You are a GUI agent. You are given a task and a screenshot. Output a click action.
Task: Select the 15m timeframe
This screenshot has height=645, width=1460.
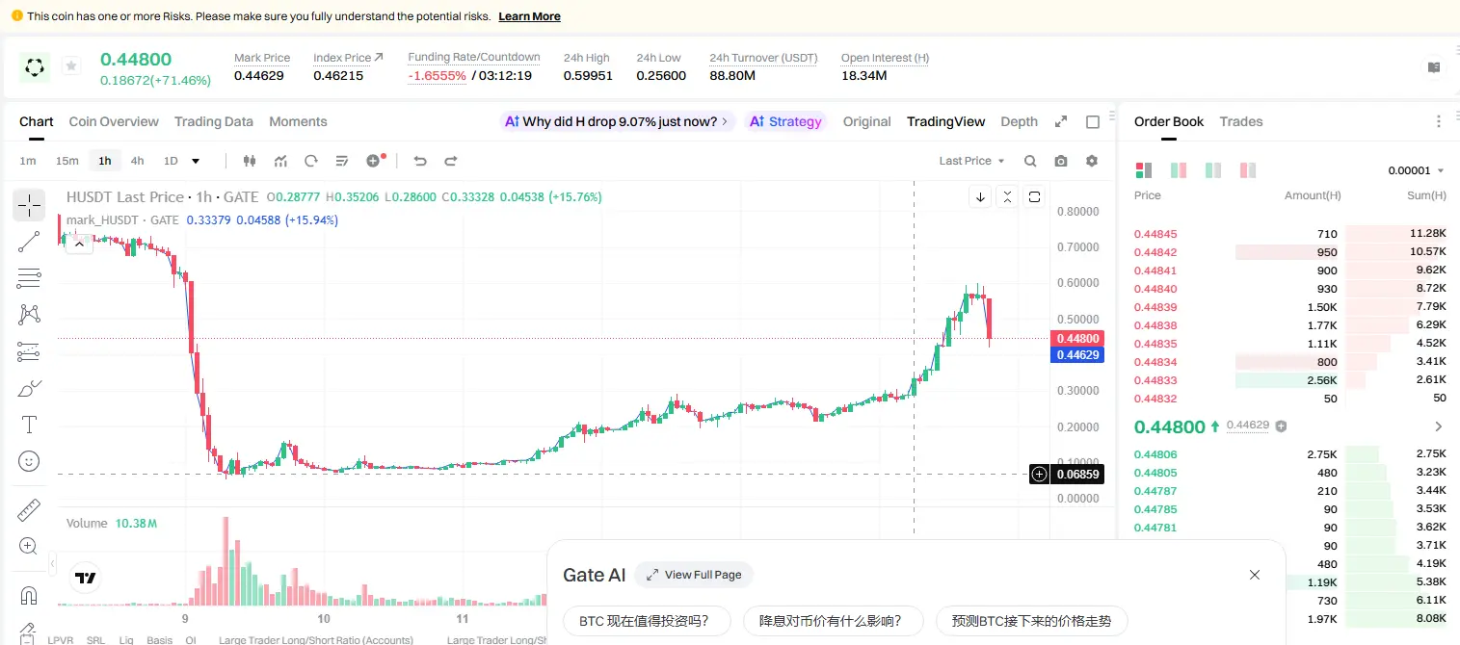pos(66,161)
